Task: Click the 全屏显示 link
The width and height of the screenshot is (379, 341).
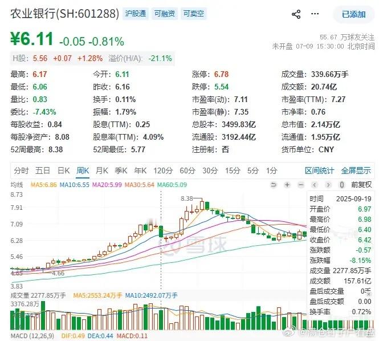Action: click(356, 170)
